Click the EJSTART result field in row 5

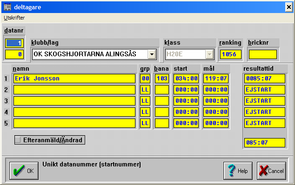265,123
